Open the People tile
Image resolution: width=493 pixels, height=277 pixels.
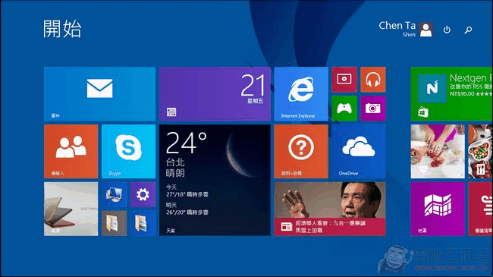point(71,152)
